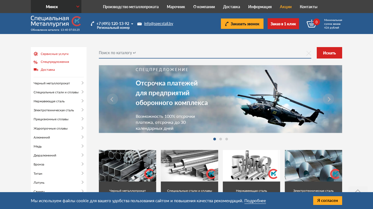Open the Электротехническая сталь product thumbnail
Image resolution: width=373 pixels, height=209 pixels.
point(313,166)
